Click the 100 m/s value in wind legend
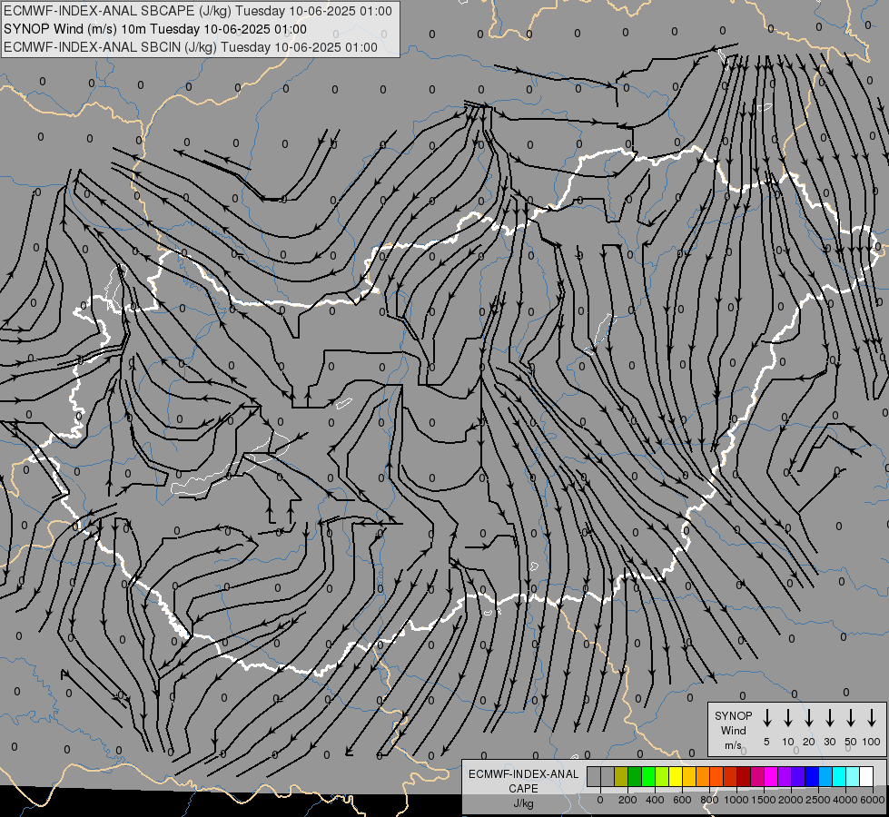Screen dimensions: 889x817 (x=872, y=742)
